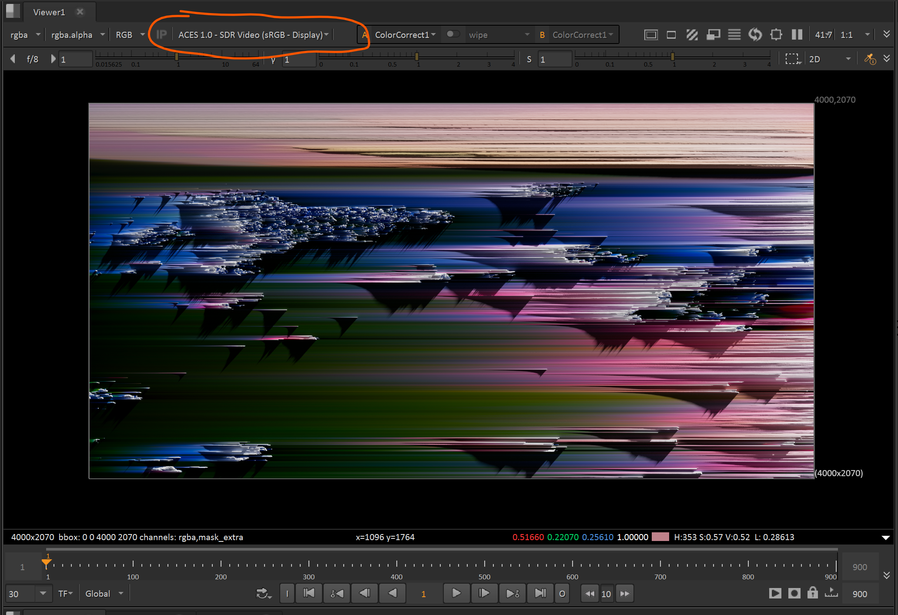This screenshot has width=898, height=615.
Task: Enable the Region of Interest target icon
Action: tap(776, 34)
